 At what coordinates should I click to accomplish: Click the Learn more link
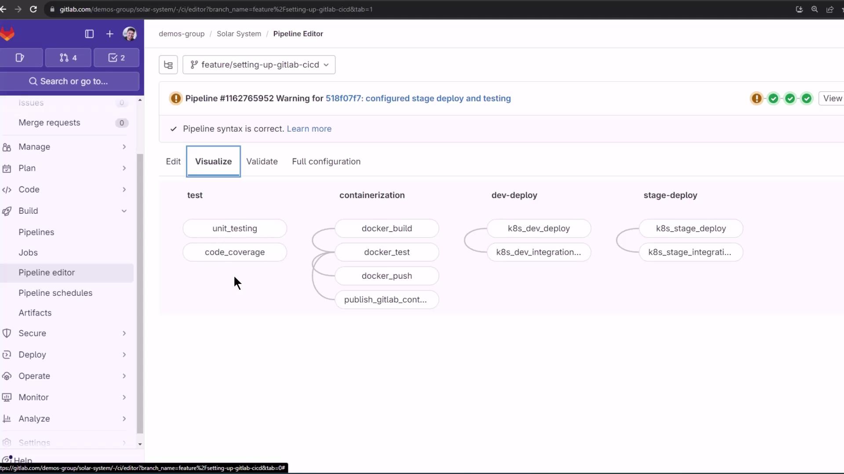click(309, 129)
